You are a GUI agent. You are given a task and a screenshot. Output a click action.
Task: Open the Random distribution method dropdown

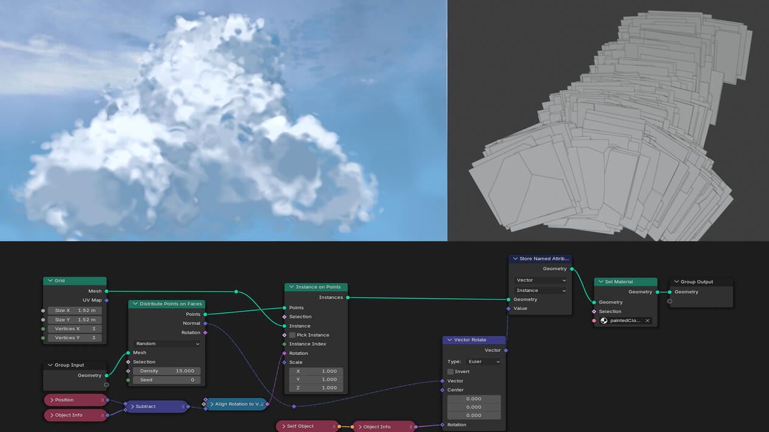pos(167,343)
